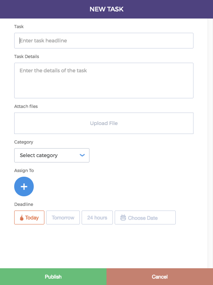Click the Upload File area
Screen dimensions: 213x285
[x=104, y=123]
